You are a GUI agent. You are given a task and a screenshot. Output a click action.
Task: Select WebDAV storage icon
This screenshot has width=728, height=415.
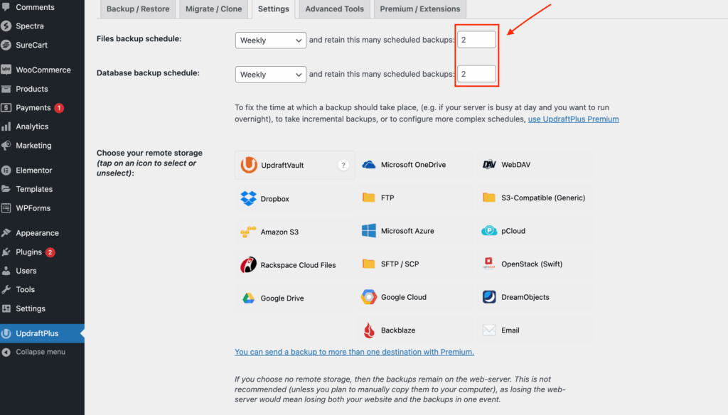(489, 164)
